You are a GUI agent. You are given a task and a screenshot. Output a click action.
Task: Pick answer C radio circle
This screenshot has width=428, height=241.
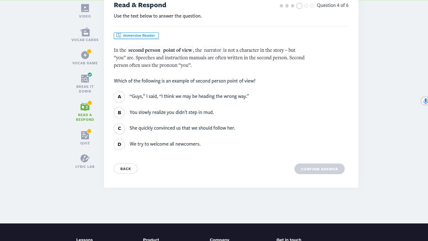click(119, 128)
